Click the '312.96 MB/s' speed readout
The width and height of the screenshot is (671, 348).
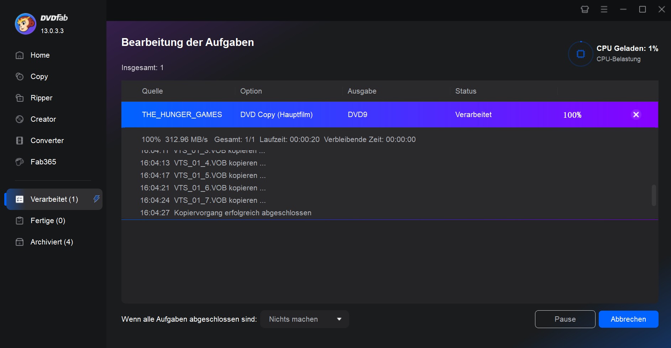(186, 139)
